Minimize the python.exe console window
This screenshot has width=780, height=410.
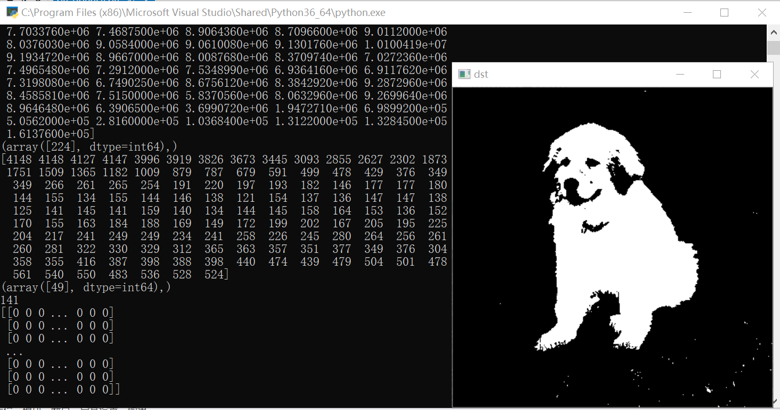(687, 13)
